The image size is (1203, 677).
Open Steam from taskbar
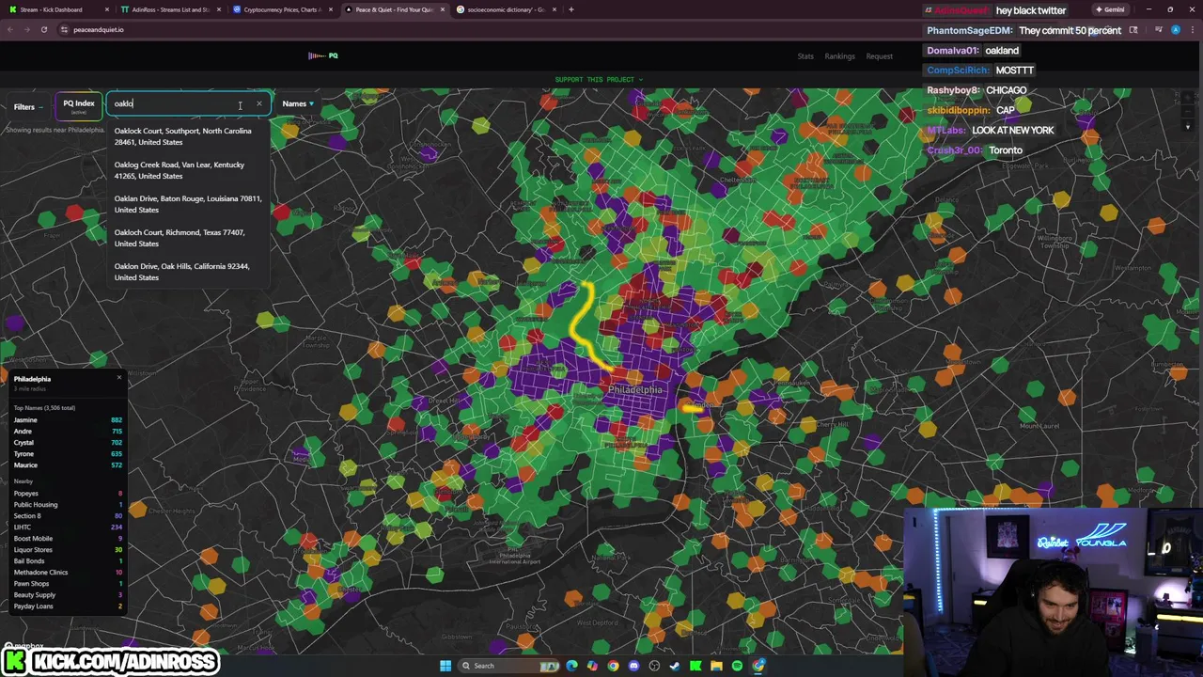click(x=675, y=666)
